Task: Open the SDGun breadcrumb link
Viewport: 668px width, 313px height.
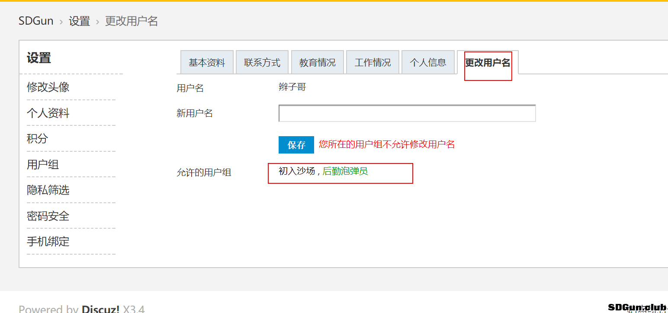Action: click(x=36, y=21)
